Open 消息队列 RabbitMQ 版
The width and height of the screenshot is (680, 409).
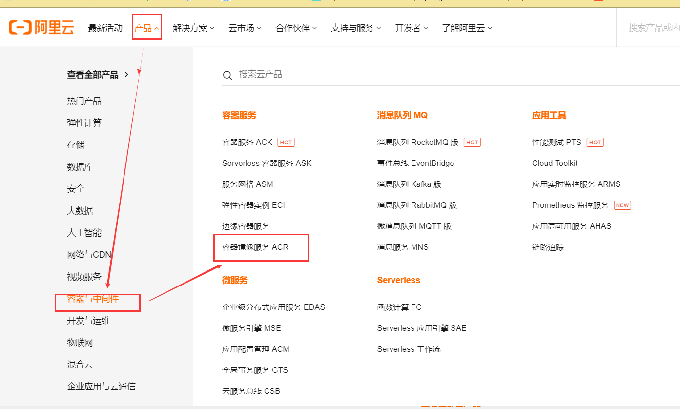417,205
